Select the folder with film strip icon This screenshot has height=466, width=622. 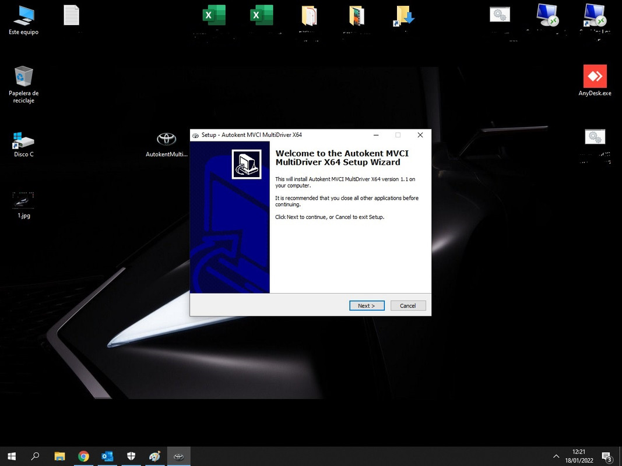(357, 16)
